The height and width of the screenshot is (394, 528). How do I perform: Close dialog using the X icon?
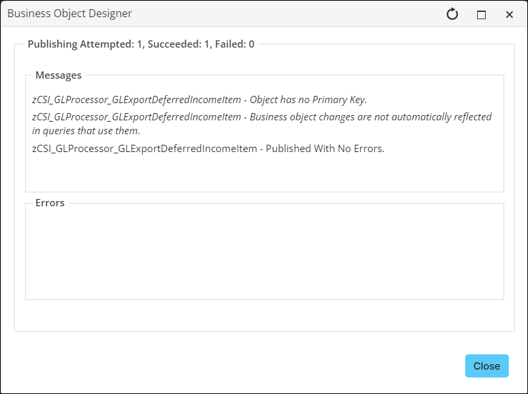tap(509, 15)
